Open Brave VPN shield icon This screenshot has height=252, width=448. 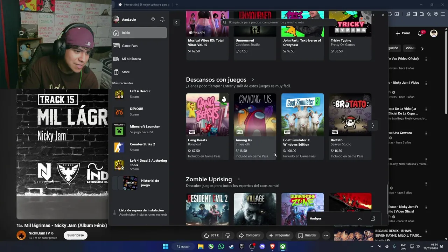(436, 14)
